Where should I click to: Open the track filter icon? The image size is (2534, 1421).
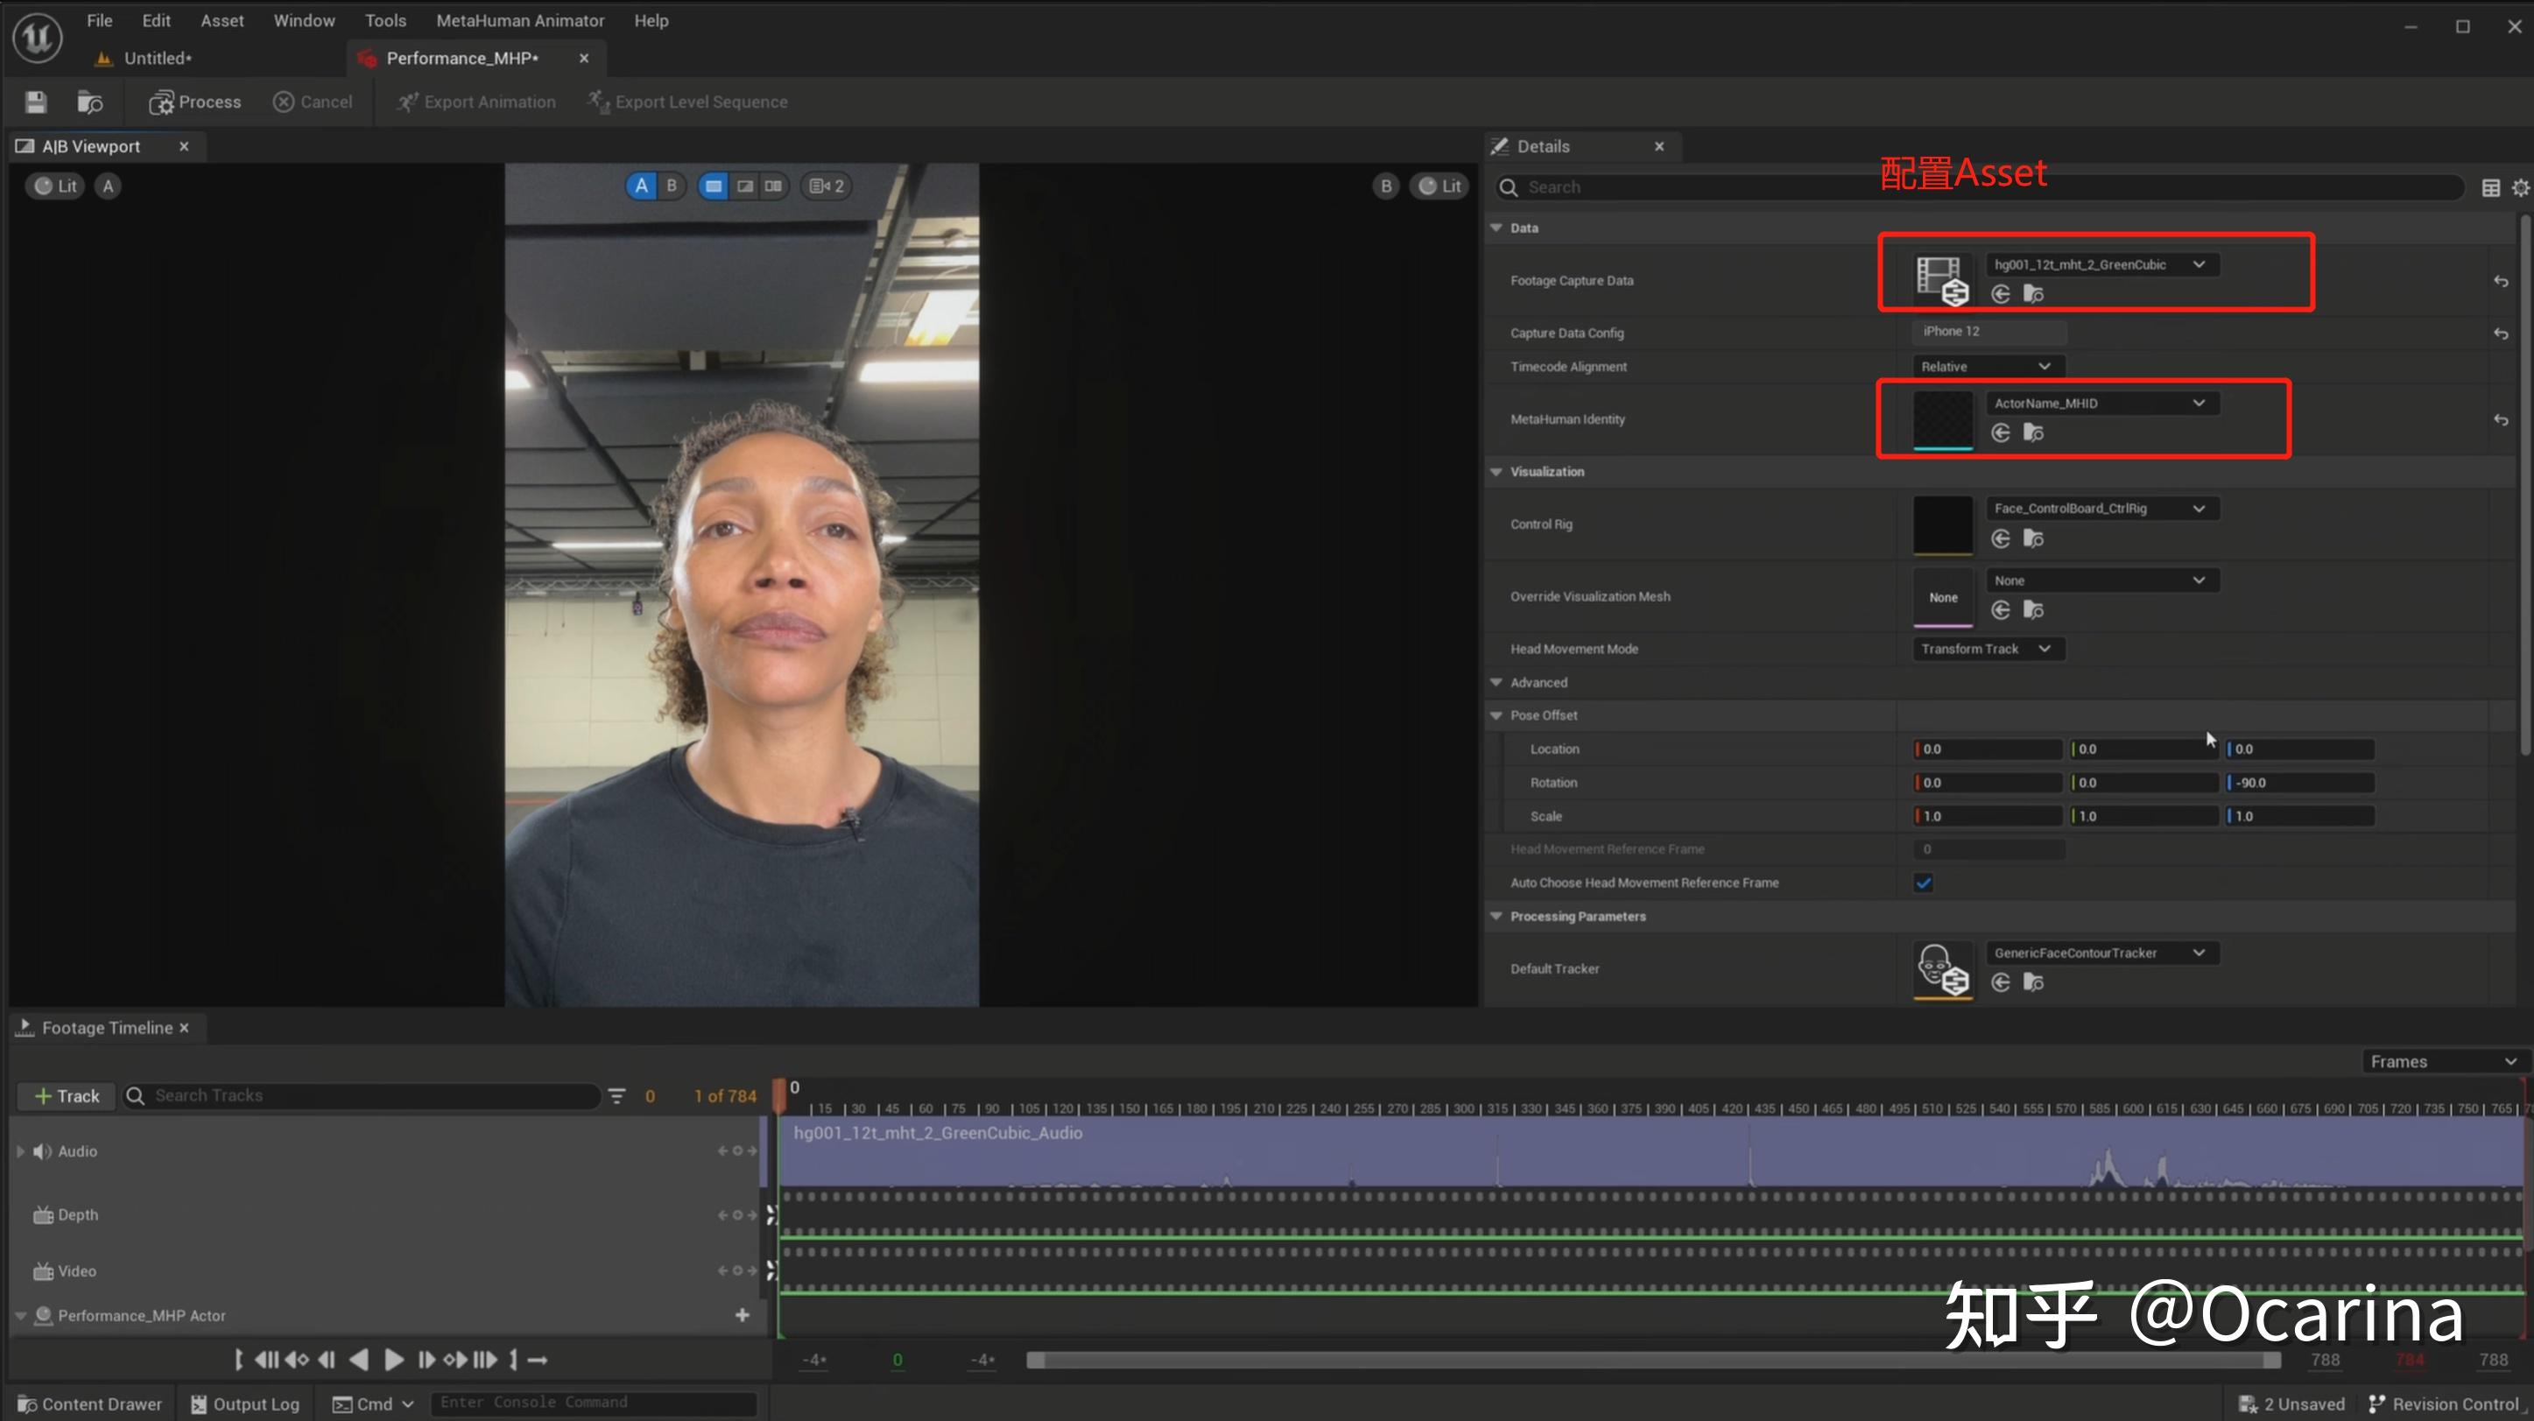[x=616, y=1095]
